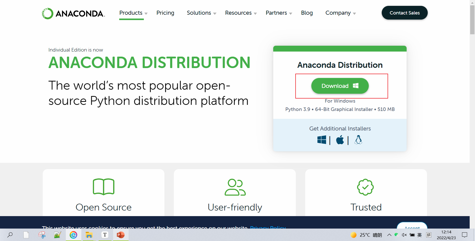Open Windows taskbar search icon

pos(10,235)
